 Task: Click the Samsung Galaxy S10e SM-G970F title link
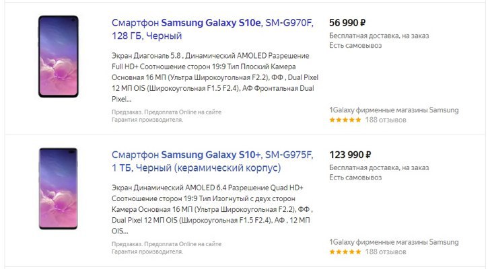[x=212, y=29]
